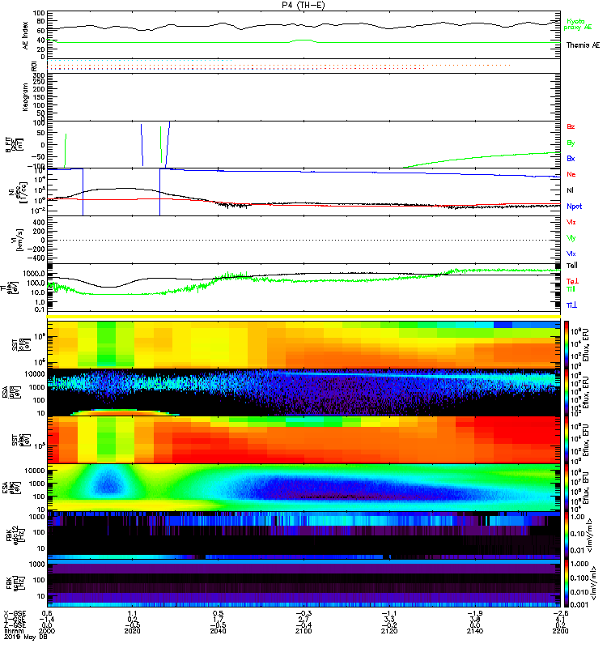
Task: Select the green Viy legend label
Action: click(571, 238)
